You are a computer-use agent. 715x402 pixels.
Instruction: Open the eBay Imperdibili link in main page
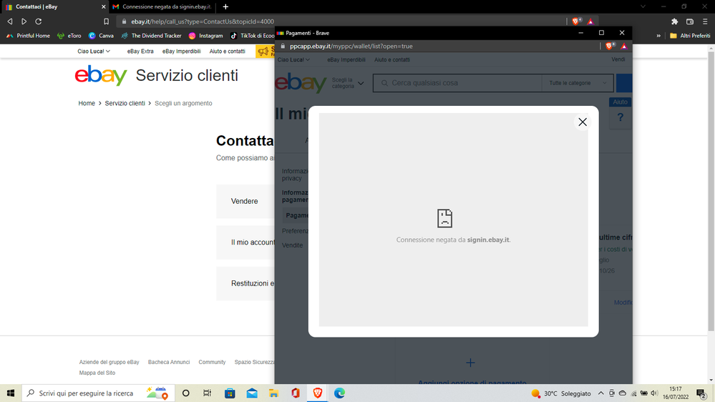(181, 52)
